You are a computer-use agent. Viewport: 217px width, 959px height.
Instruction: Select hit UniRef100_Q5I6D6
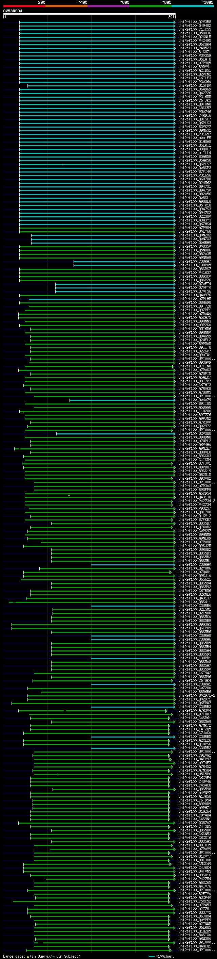coord(195,329)
